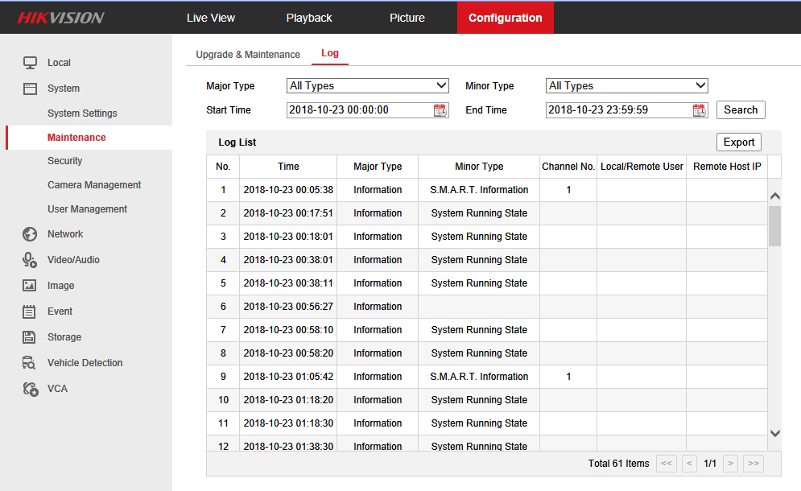Click the Video/Audio microphone icon
Screen dimensions: 801x491
tap(30, 260)
